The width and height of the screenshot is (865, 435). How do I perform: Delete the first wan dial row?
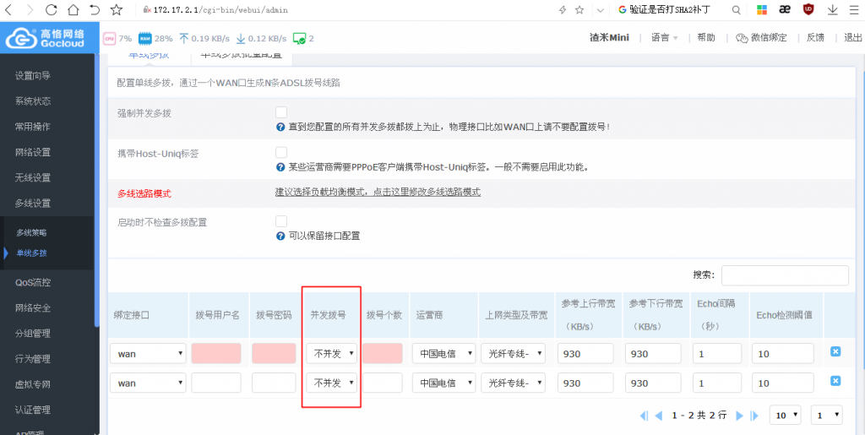point(835,351)
